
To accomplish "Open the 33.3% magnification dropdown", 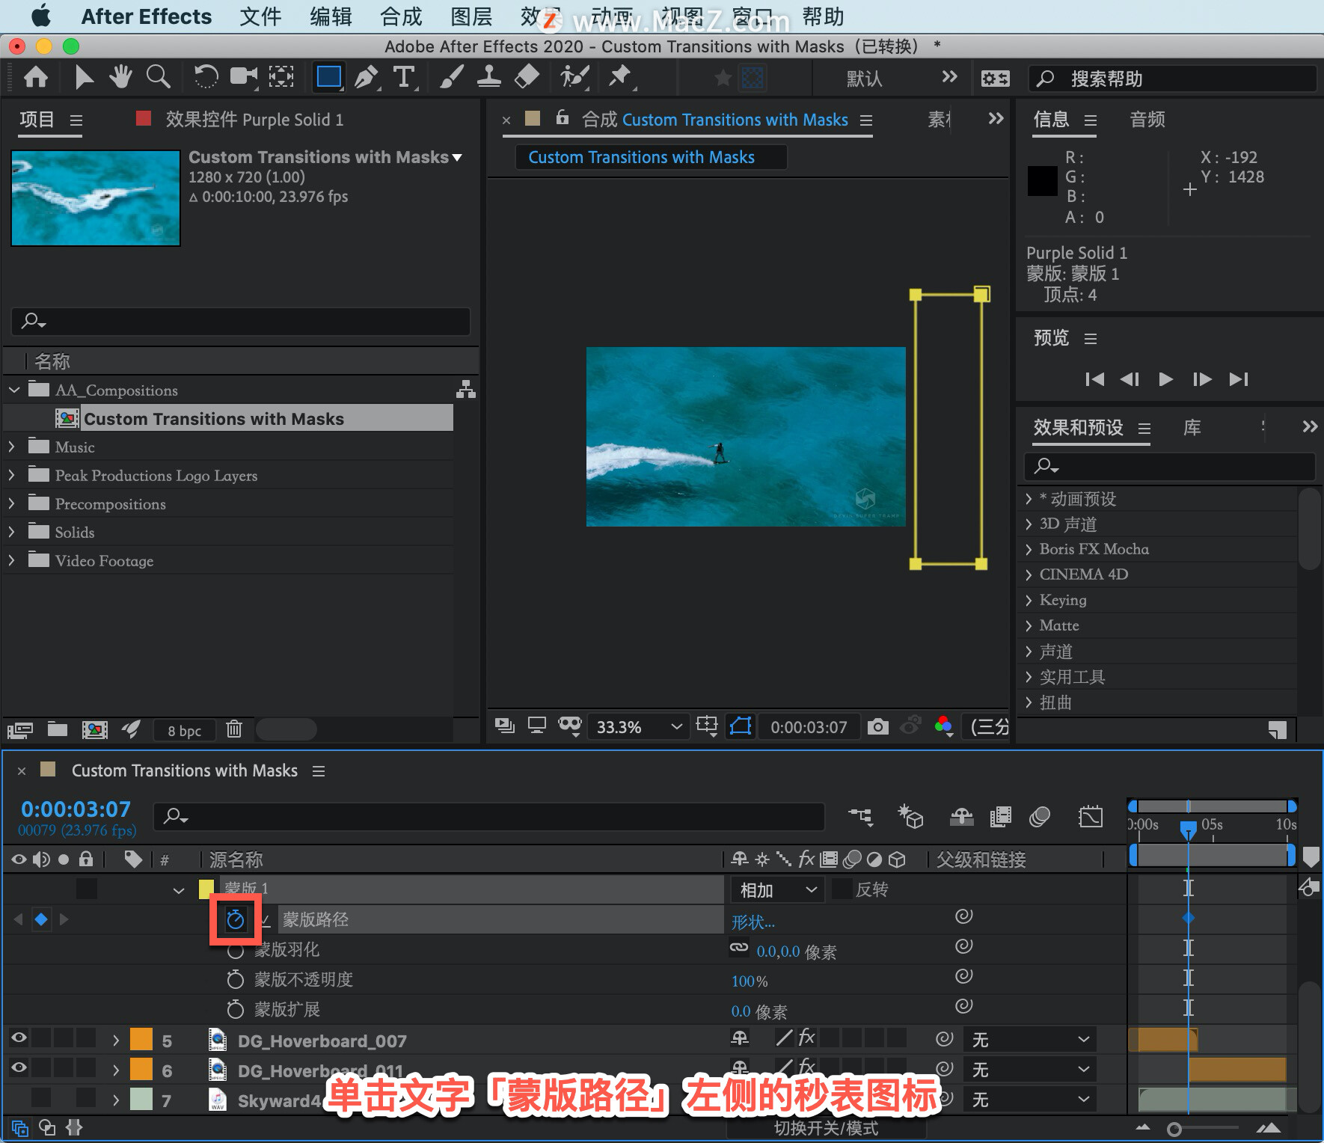I will [638, 727].
